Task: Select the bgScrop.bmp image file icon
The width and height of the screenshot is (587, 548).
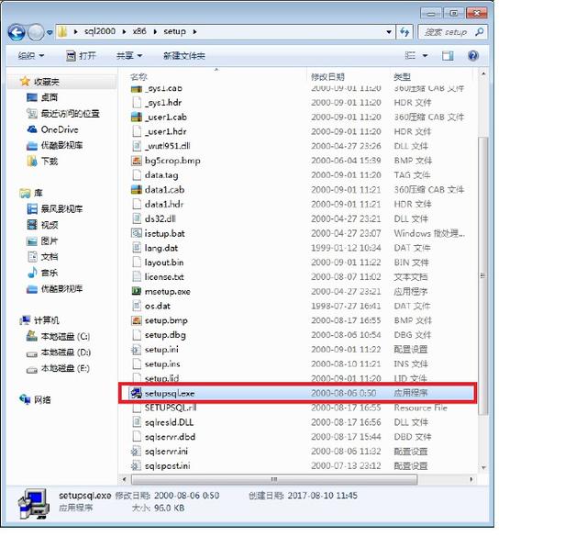Action: point(137,161)
